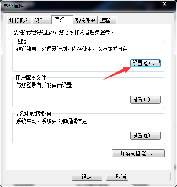Click the 启动和故障恢复 group label
The height and width of the screenshot is (187, 177).
[x=34, y=113]
